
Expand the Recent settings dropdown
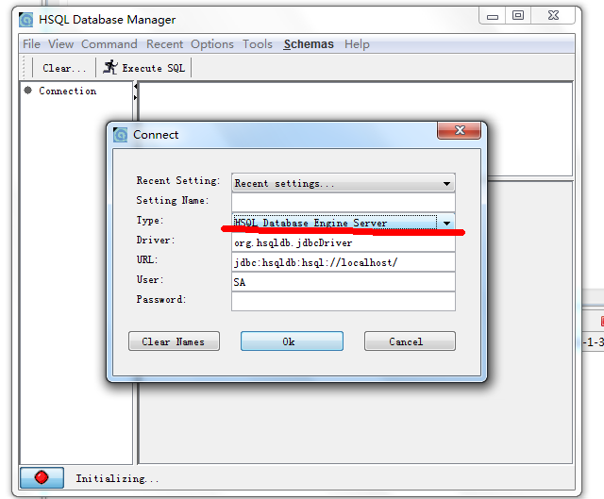coord(344,183)
